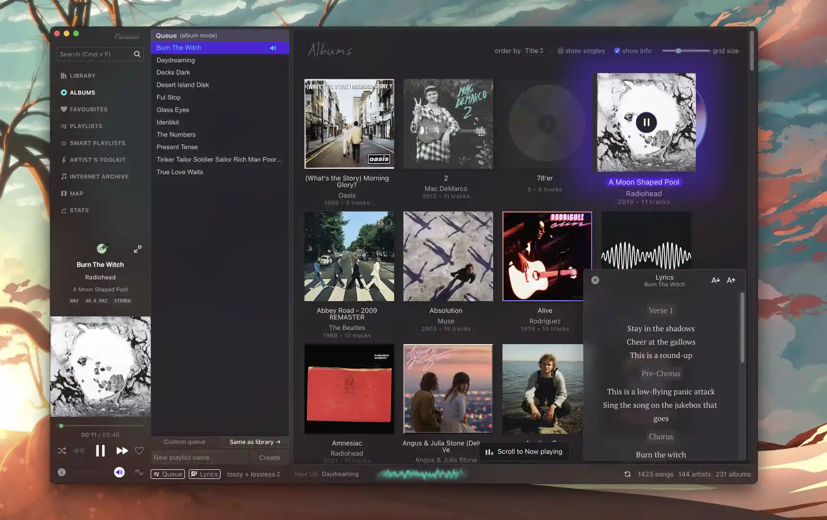Image resolution: width=827 pixels, height=520 pixels.
Task: Click the speaker icon on Burn The Witch row
Action: click(273, 48)
